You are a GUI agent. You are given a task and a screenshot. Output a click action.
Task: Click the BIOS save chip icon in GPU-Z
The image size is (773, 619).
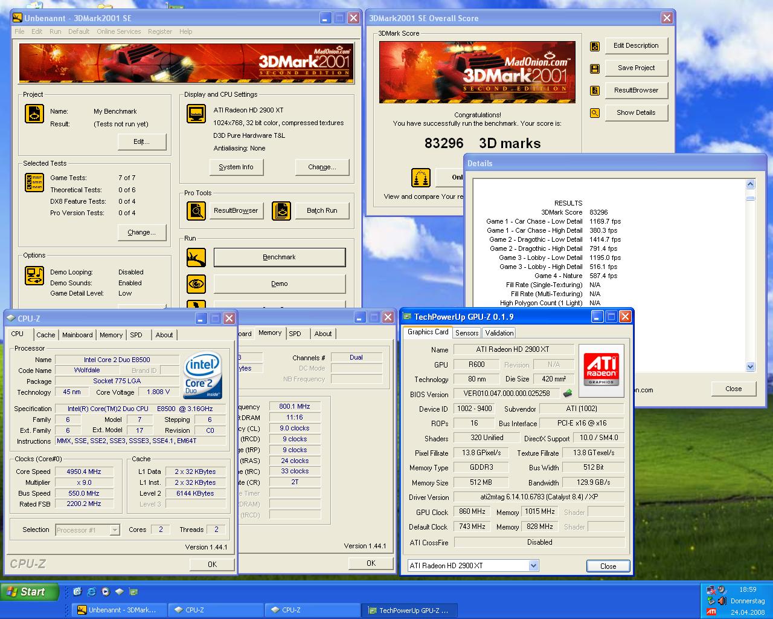pyautogui.click(x=568, y=394)
